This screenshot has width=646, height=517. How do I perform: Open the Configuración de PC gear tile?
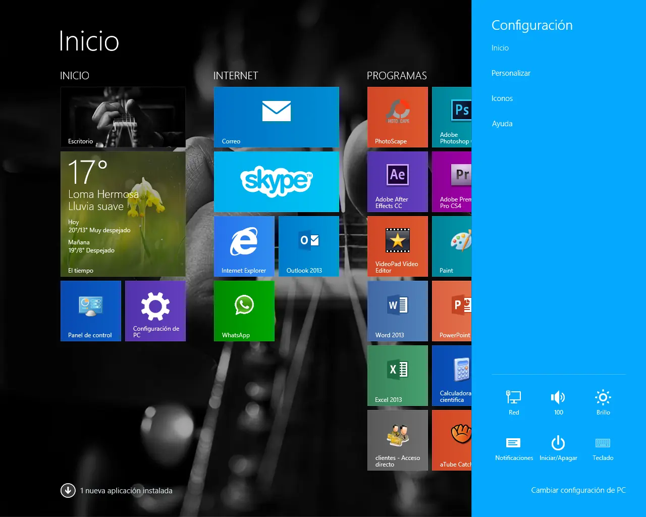coord(155,311)
